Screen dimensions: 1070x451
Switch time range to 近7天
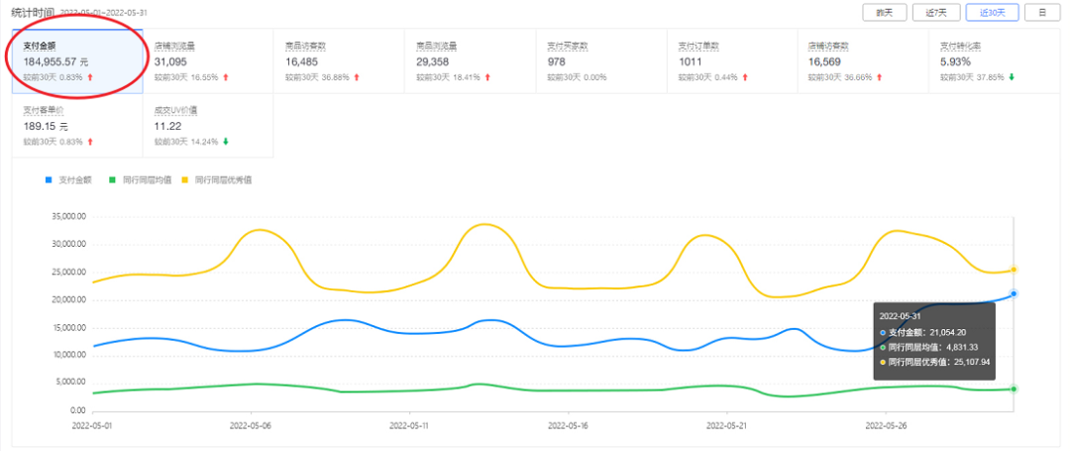click(935, 12)
